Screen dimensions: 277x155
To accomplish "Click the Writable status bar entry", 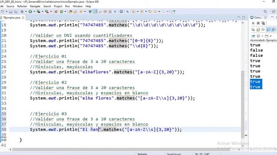I will click(142, 154).
